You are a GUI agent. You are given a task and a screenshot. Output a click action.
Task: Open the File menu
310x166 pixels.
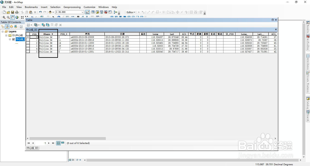(4, 7)
